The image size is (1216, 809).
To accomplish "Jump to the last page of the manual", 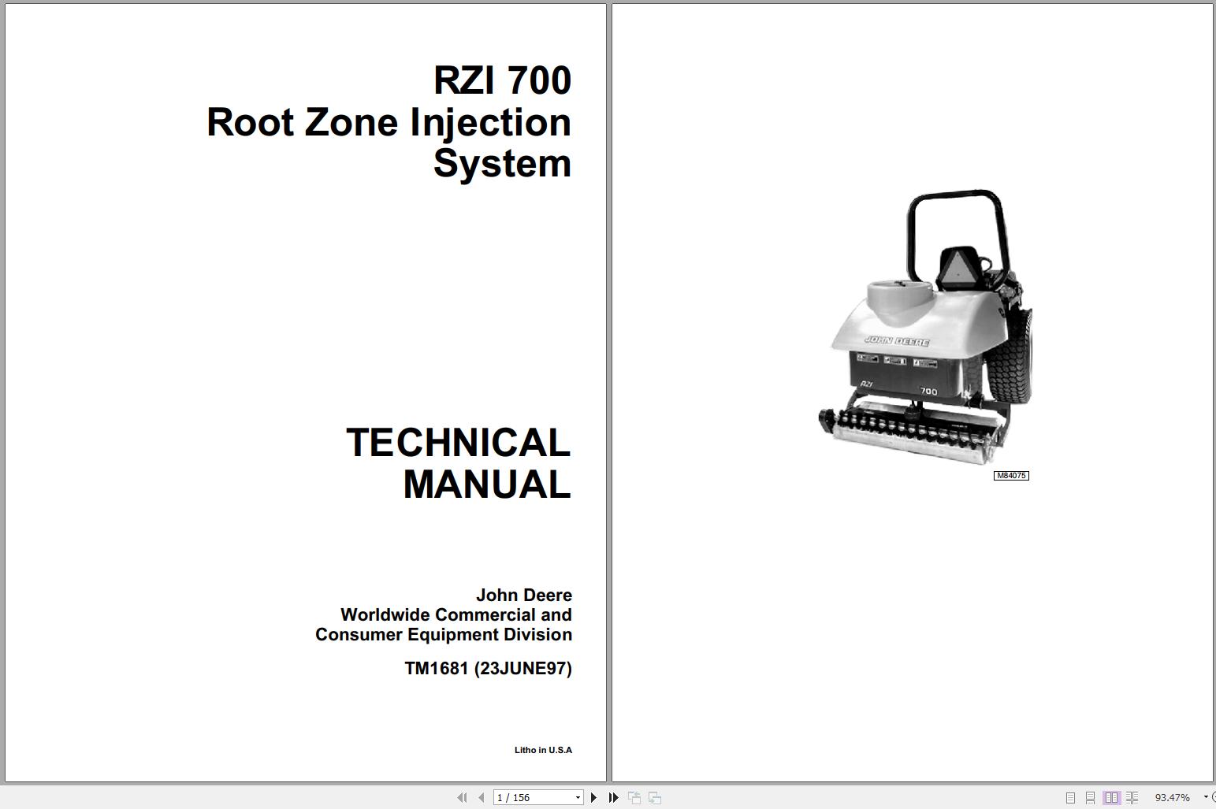I will click(x=614, y=797).
